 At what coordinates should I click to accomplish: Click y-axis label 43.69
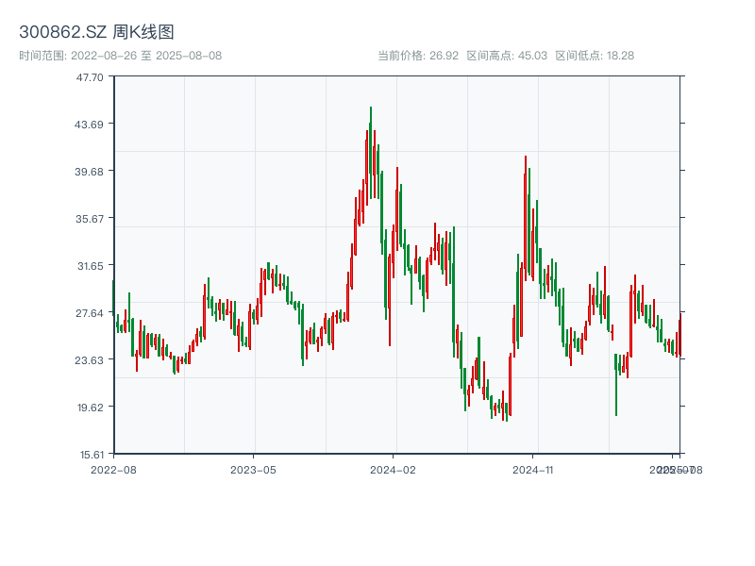tap(89, 125)
